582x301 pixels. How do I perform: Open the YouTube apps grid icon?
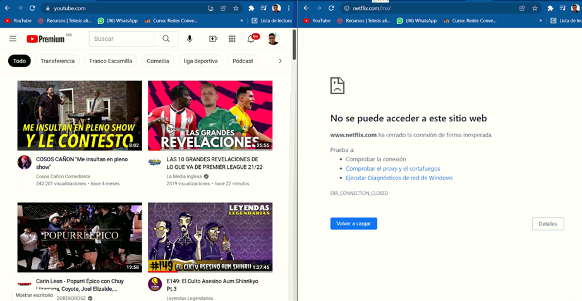[x=232, y=39]
